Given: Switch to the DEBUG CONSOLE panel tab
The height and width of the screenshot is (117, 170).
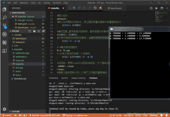Looking at the screenshot, I should tap(79, 78).
